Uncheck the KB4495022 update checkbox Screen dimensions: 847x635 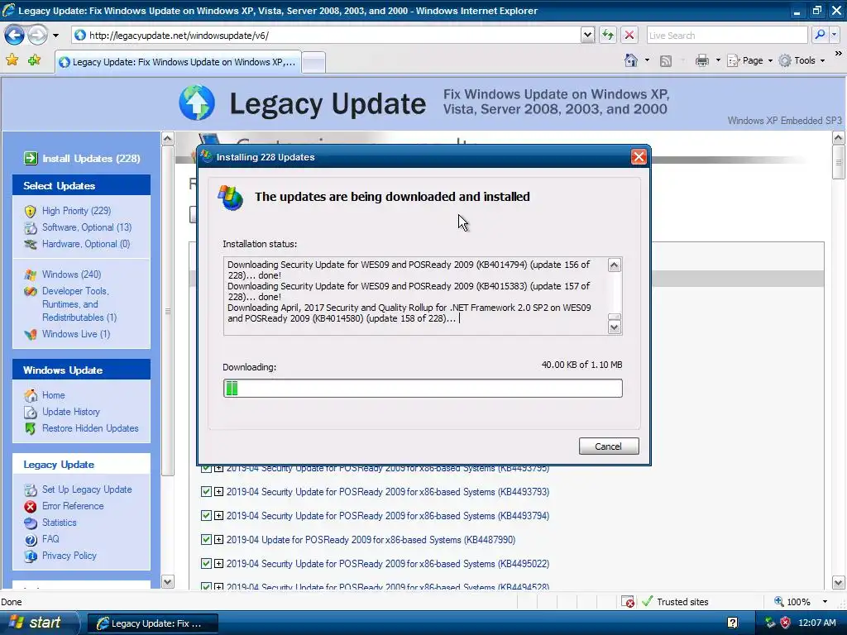tap(206, 563)
